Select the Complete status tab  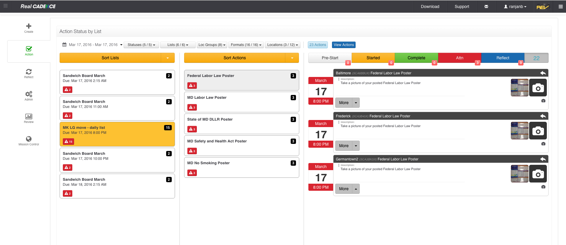[416, 58]
